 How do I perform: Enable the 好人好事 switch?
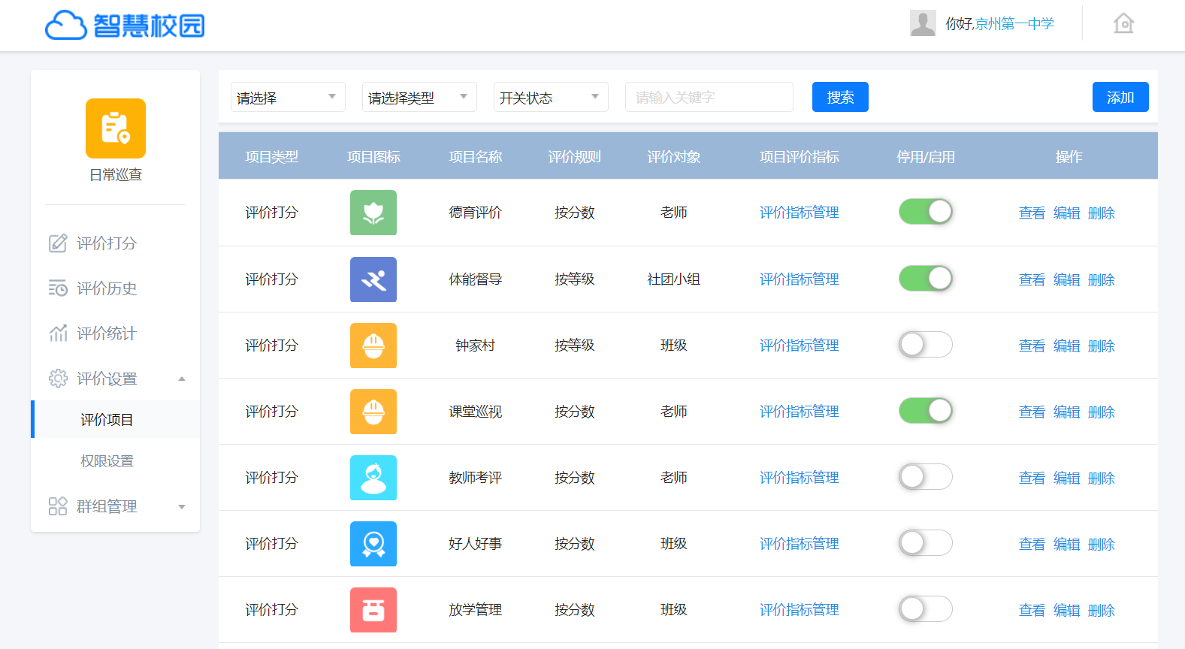click(x=926, y=543)
